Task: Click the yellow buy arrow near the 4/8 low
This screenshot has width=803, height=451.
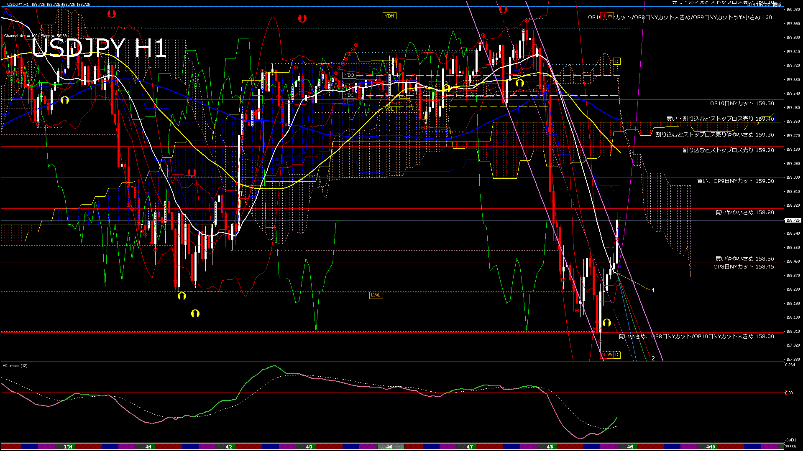Action: tap(607, 322)
